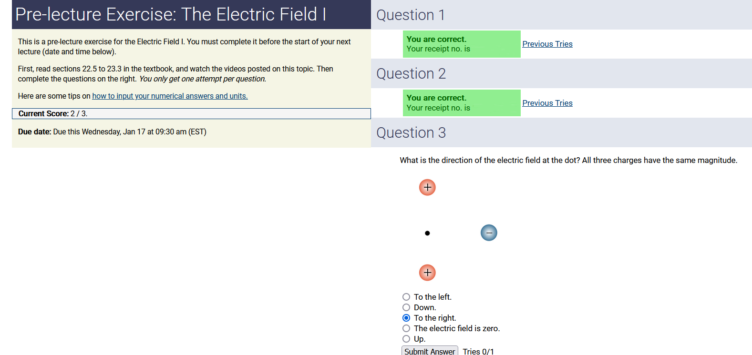The image size is (752, 355).
Task: Click the top positive charge icon
Action: pyautogui.click(x=427, y=187)
